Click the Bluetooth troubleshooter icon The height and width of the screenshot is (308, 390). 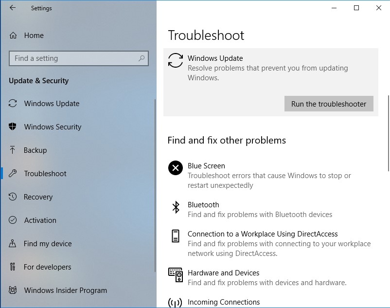point(175,208)
